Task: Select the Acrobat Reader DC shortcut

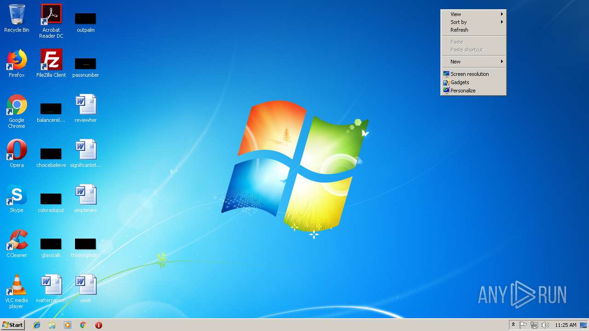Action: pyautogui.click(x=51, y=21)
